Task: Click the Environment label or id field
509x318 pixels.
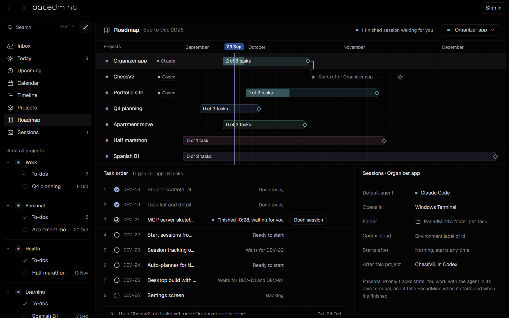Action: 440,236
